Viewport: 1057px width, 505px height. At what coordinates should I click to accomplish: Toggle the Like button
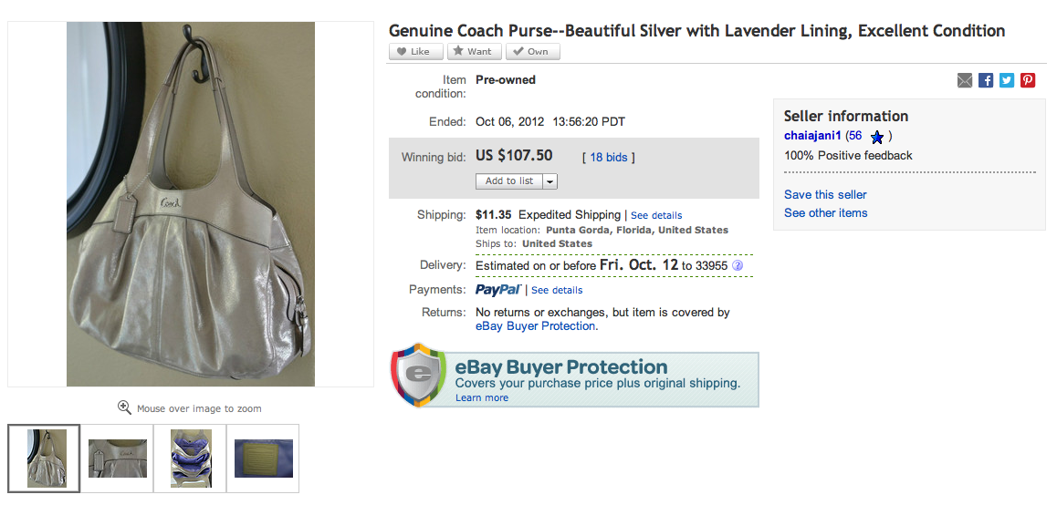tap(415, 52)
